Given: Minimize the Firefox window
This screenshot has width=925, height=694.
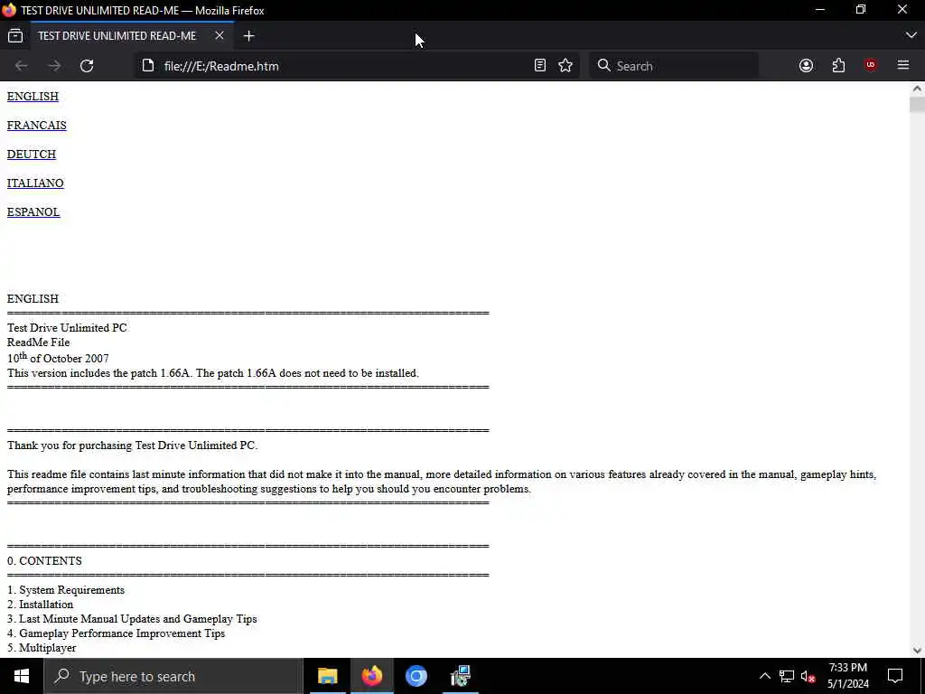Looking at the screenshot, I should click(x=820, y=10).
